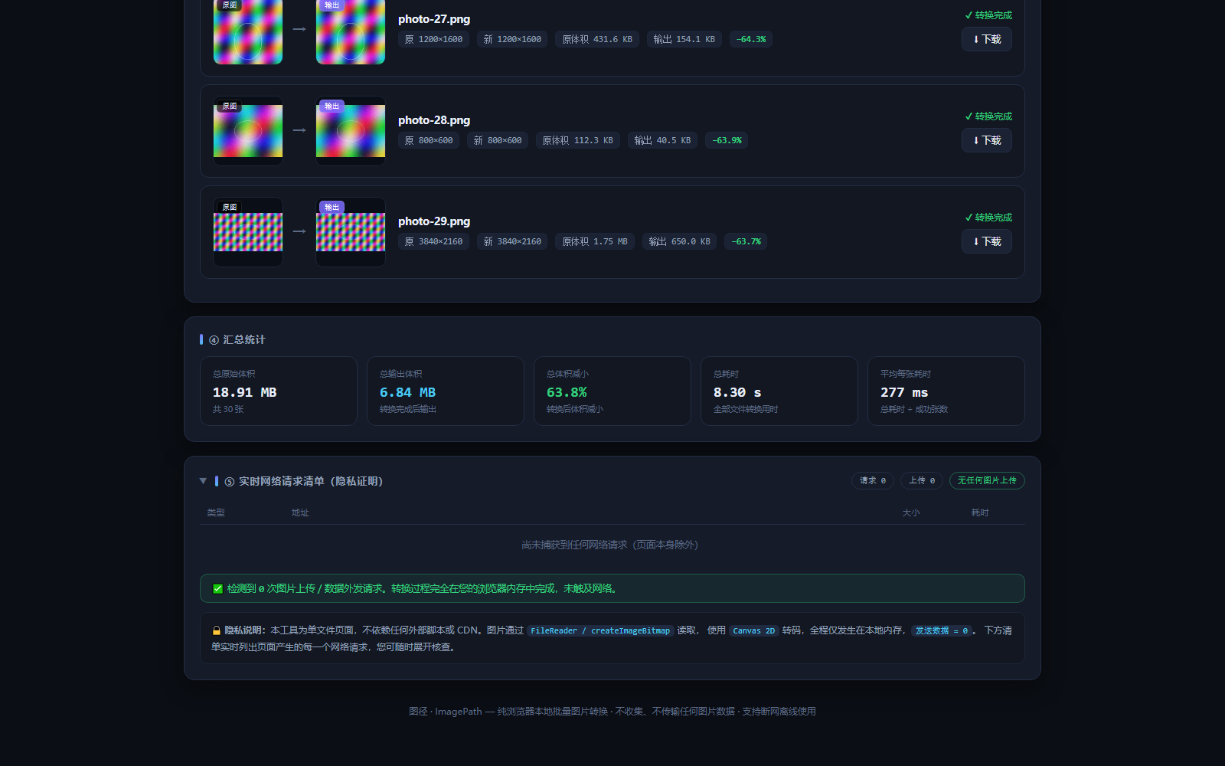The height and width of the screenshot is (766, 1225).
Task: Click the lock icon in privacy note
Action: pyautogui.click(x=216, y=630)
